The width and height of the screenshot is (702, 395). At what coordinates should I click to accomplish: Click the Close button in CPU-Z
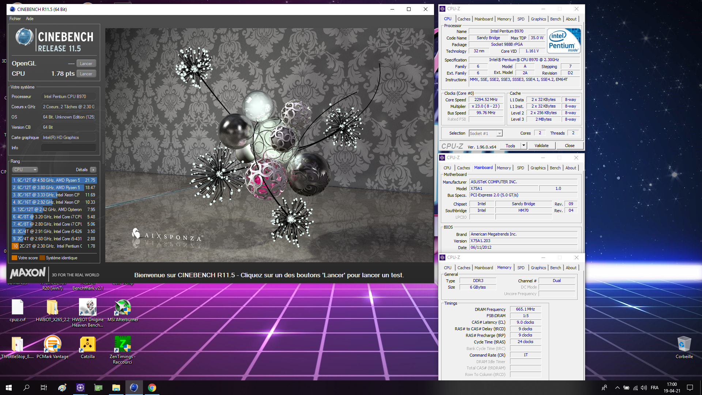coord(569,146)
